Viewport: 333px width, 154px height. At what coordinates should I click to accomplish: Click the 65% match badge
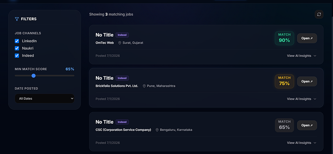[284, 125]
